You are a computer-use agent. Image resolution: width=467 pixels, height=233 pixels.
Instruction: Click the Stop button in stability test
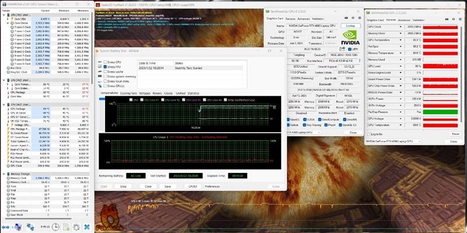pos(123,186)
